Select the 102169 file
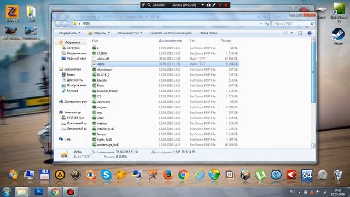The image size is (350, 197). point(165,53)
